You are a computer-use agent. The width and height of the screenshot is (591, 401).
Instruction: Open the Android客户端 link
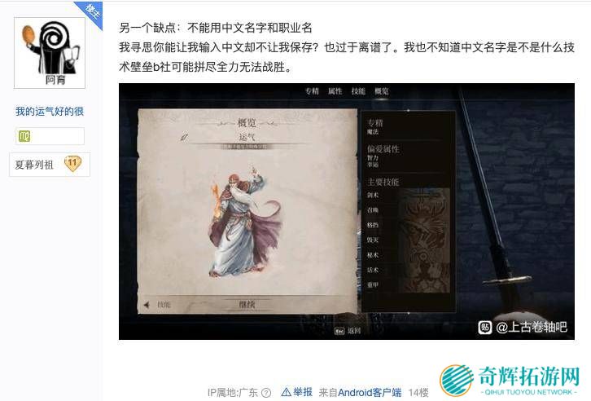[370, 393]
